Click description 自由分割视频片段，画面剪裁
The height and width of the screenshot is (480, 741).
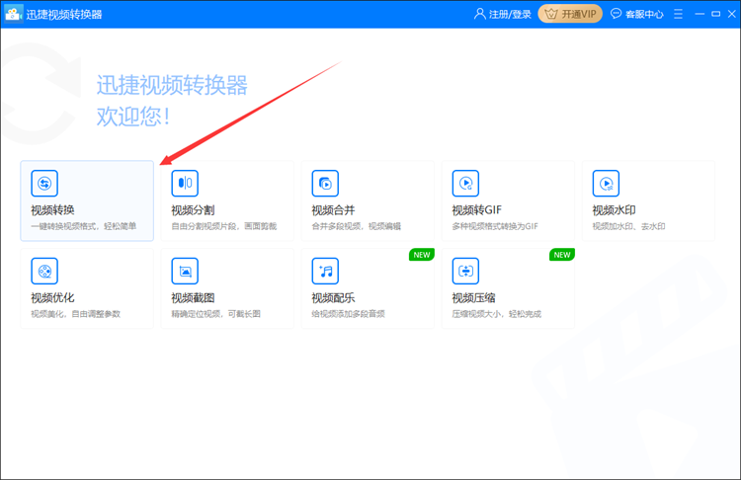(224, 226)
